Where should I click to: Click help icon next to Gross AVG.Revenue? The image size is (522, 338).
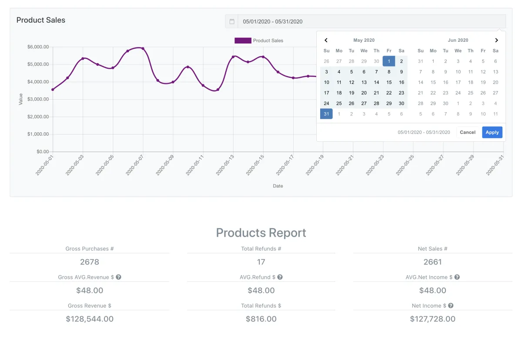pyautogui.click(x=118, y=277)
